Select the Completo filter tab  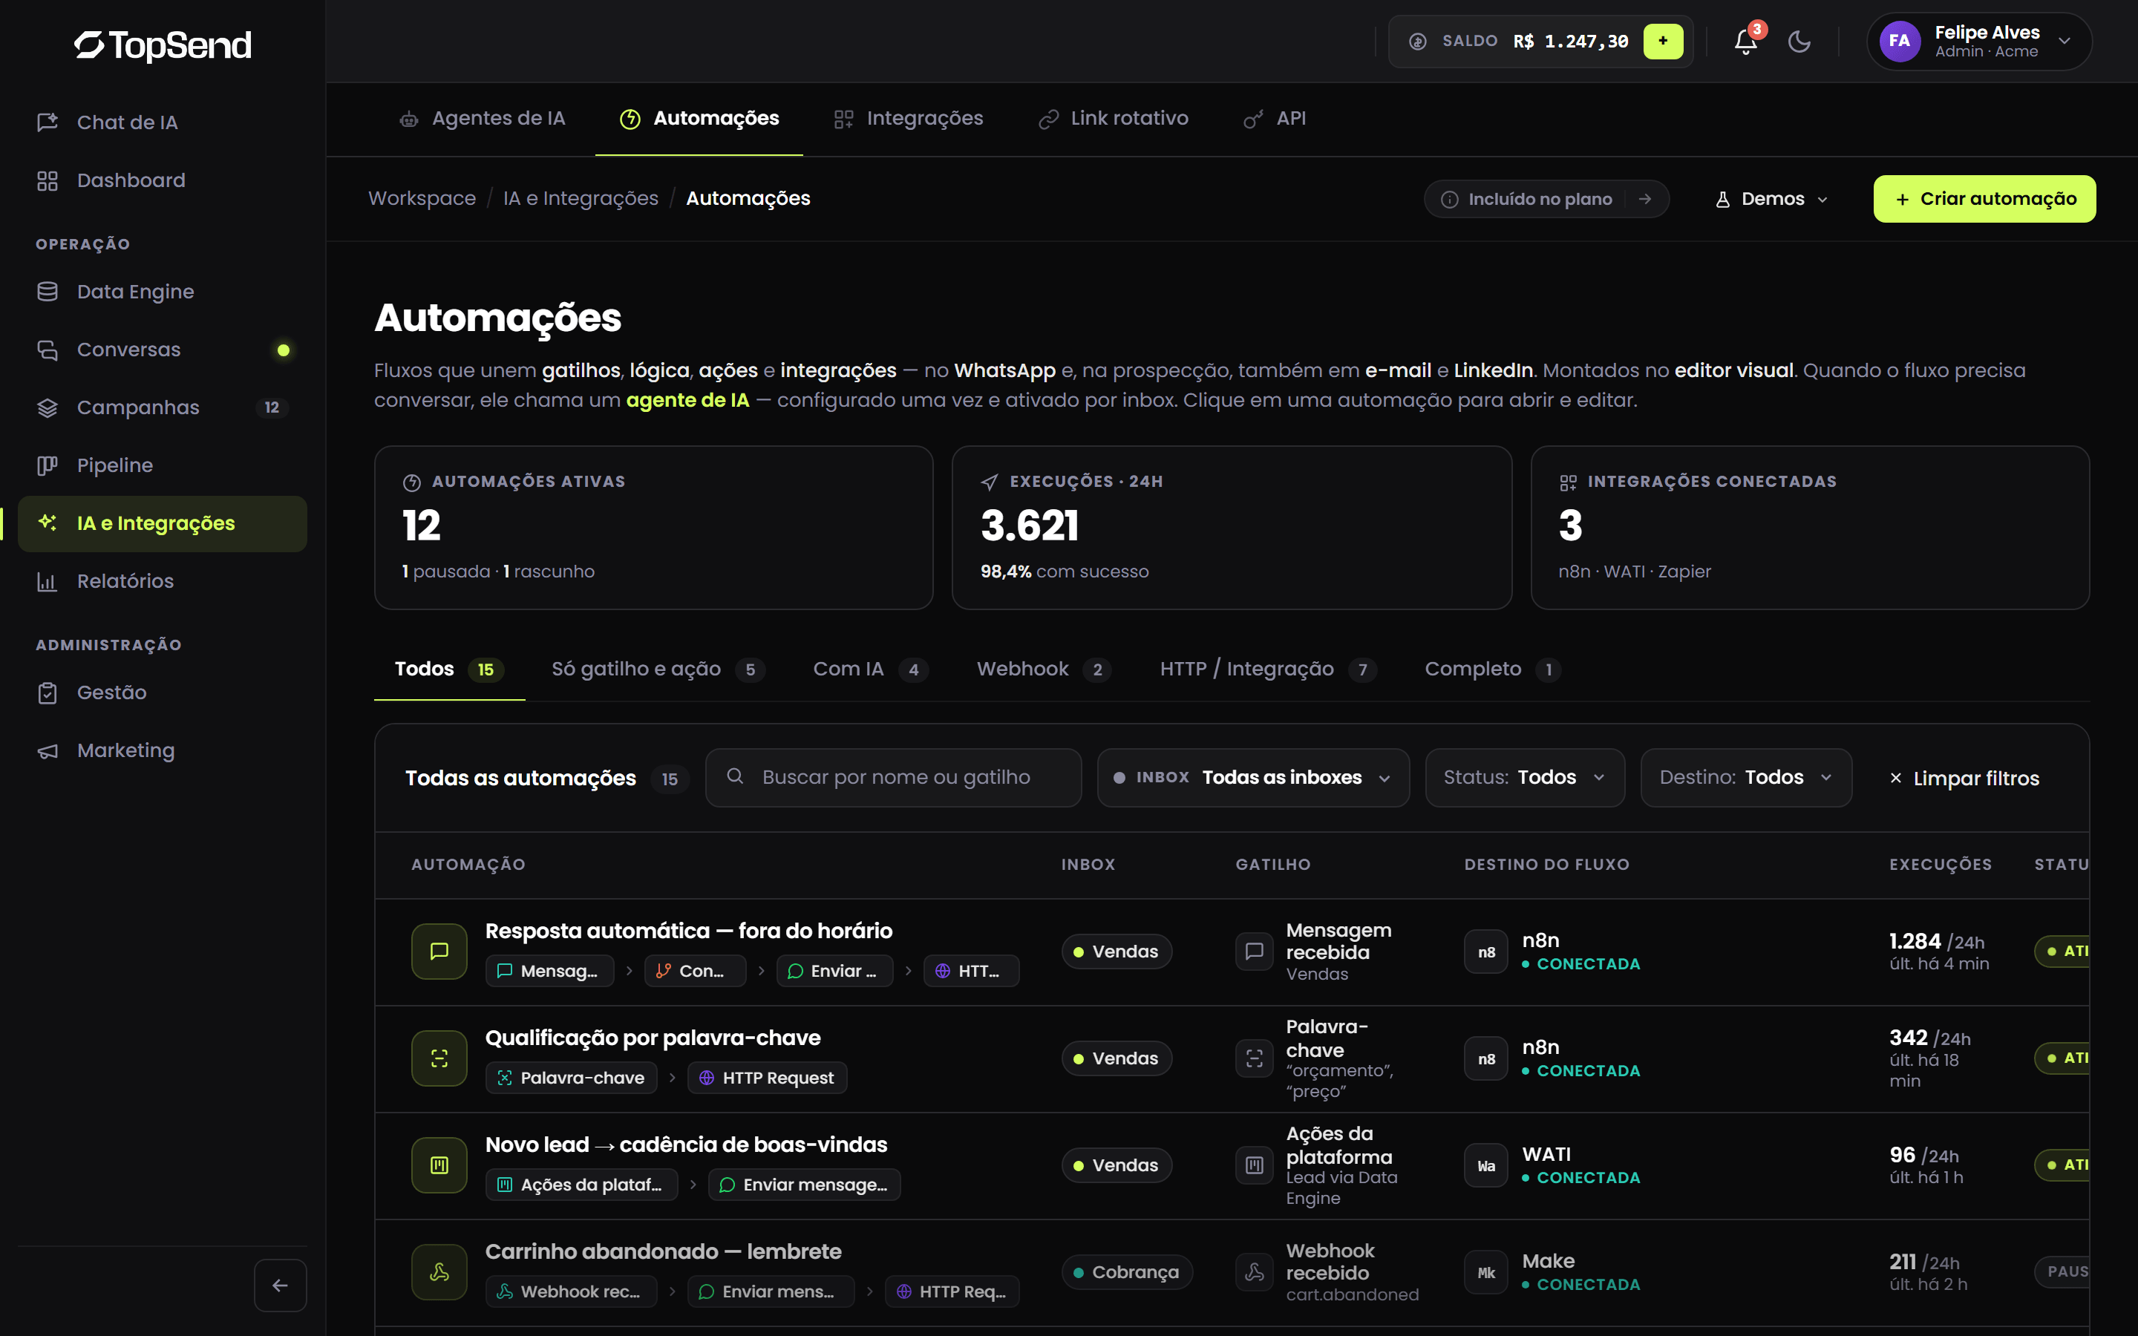(x=1492, y=669)
